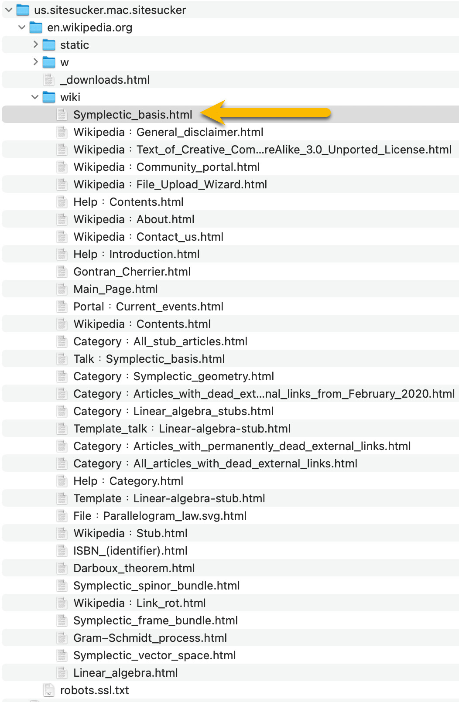Click the Gontran_Cherrier.html file icon
This screenshot has height=702, width=459.
point(62,271)
